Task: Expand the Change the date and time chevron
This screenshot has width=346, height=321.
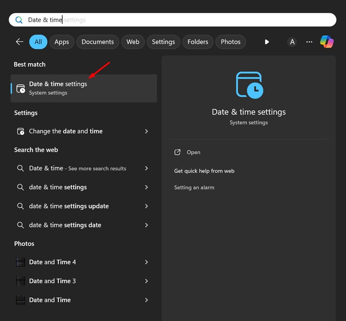Action: click(x=146, y=131)
